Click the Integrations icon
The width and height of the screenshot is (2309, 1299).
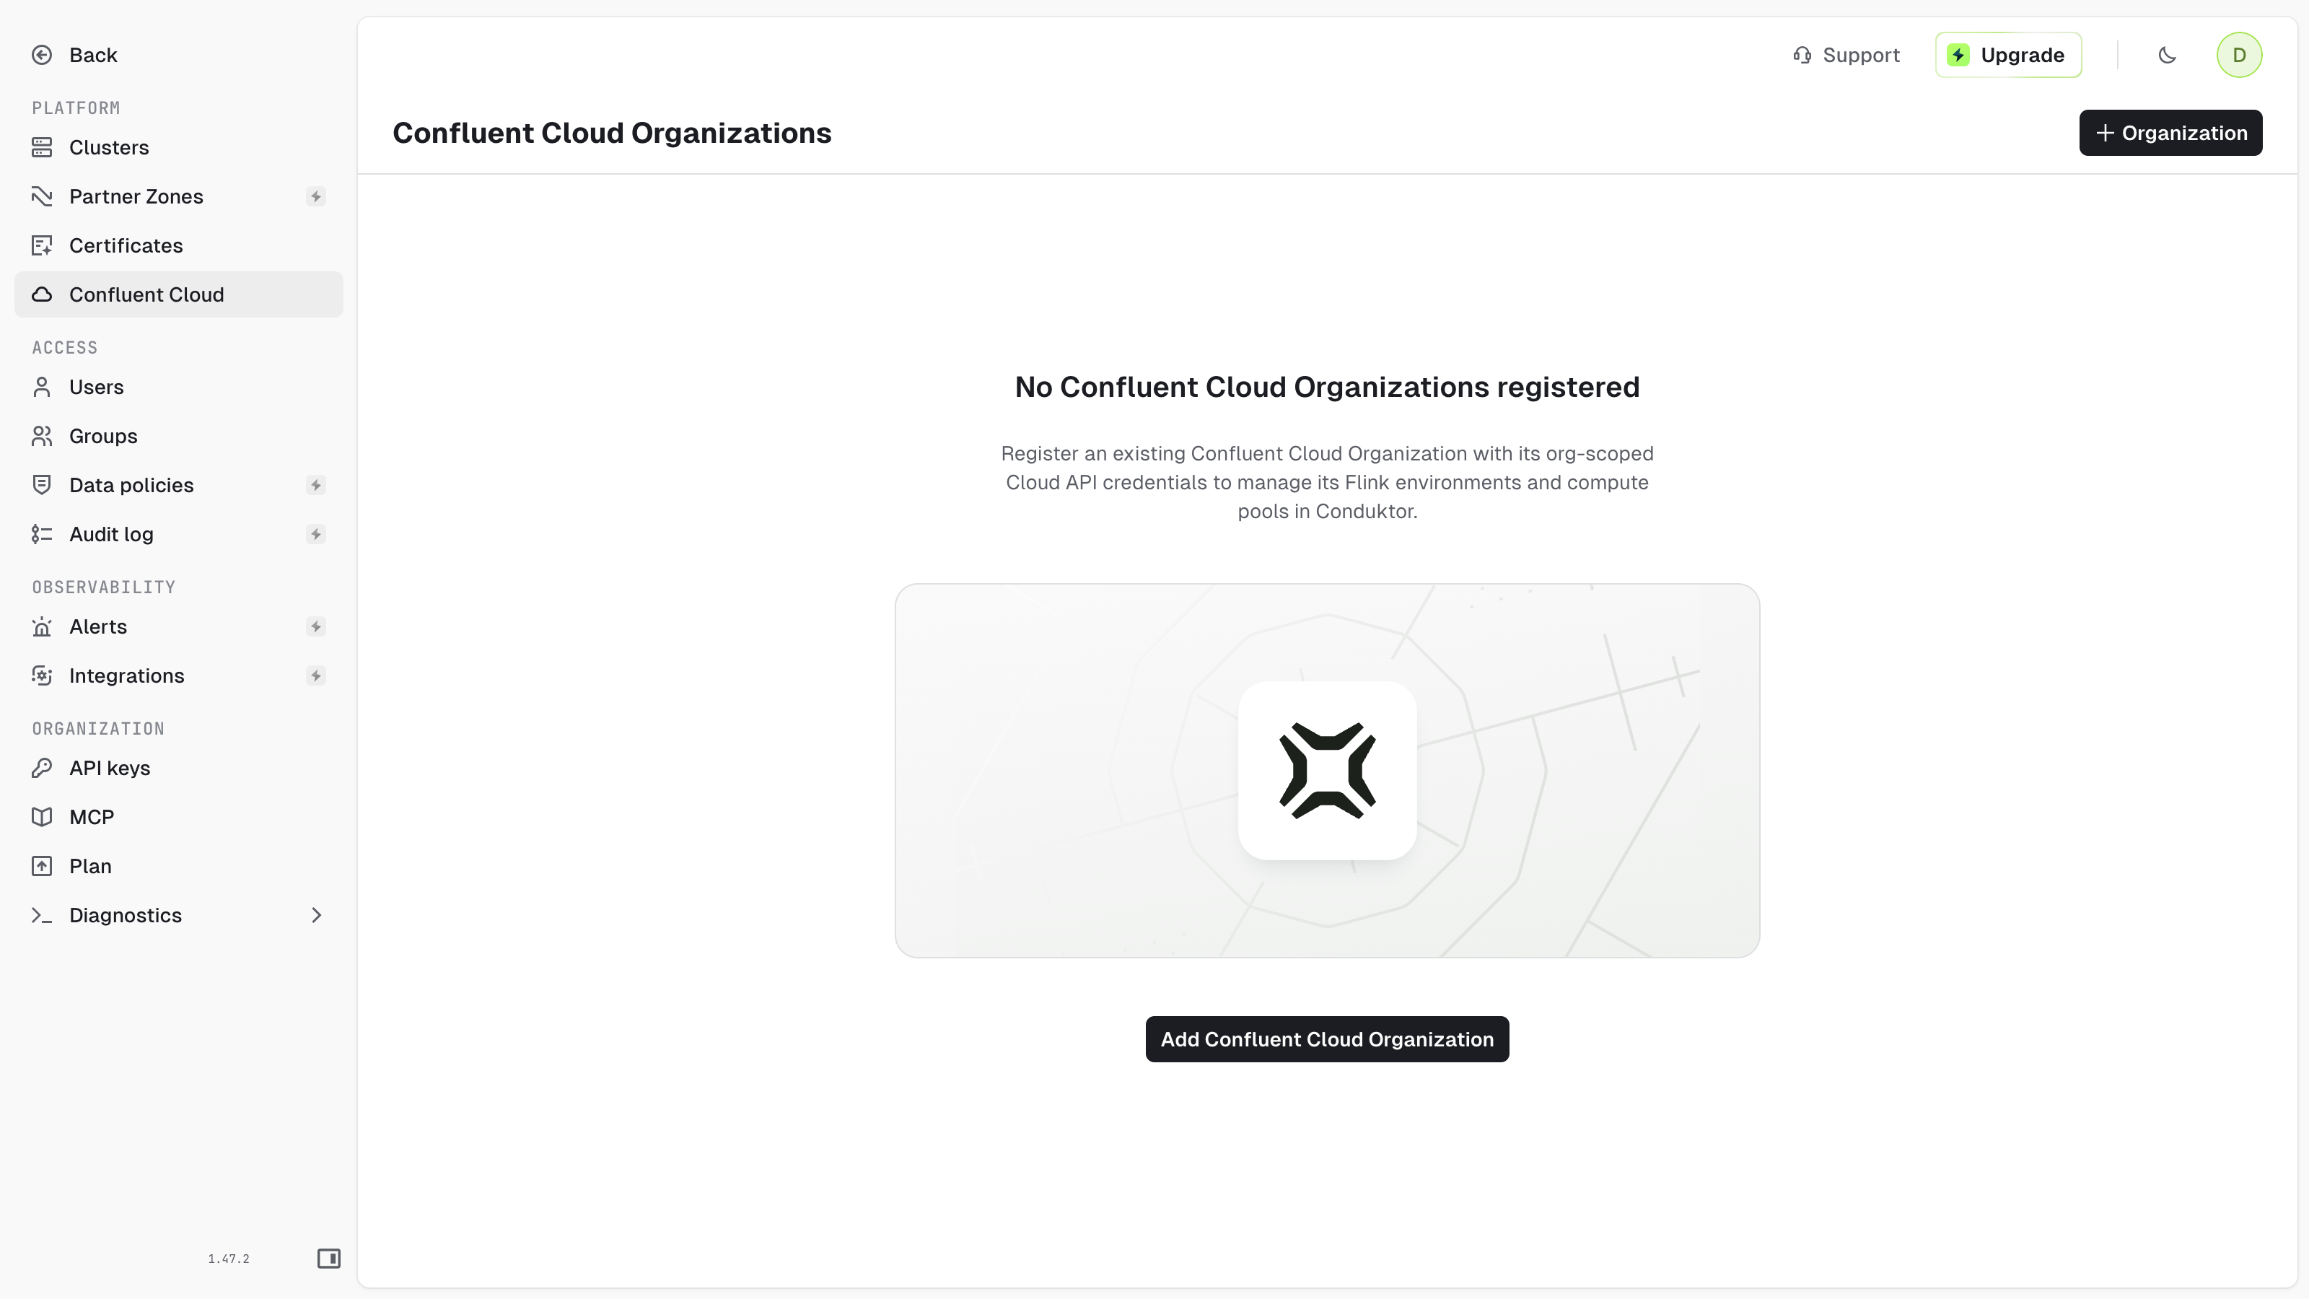[x=42, y=676]
